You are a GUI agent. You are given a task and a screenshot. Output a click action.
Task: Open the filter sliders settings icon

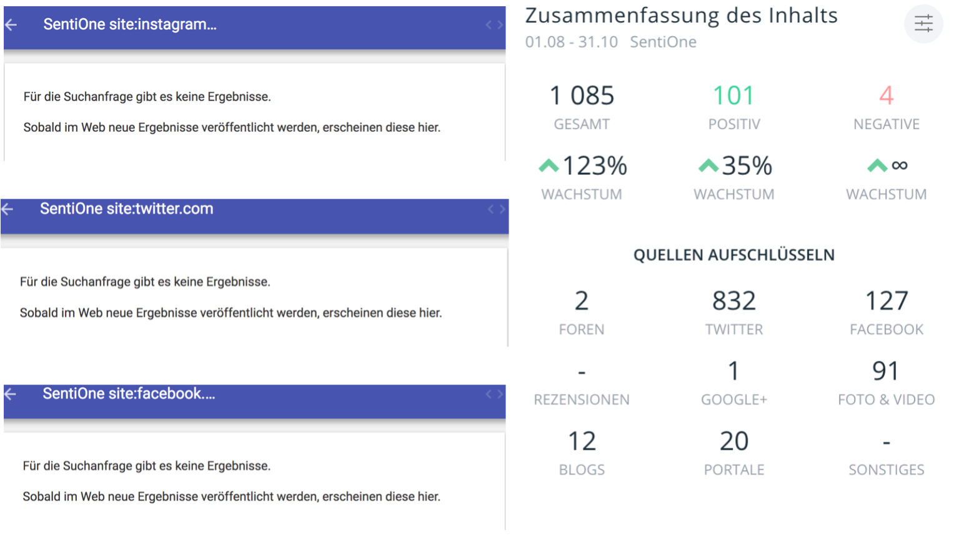pos(923,24)
